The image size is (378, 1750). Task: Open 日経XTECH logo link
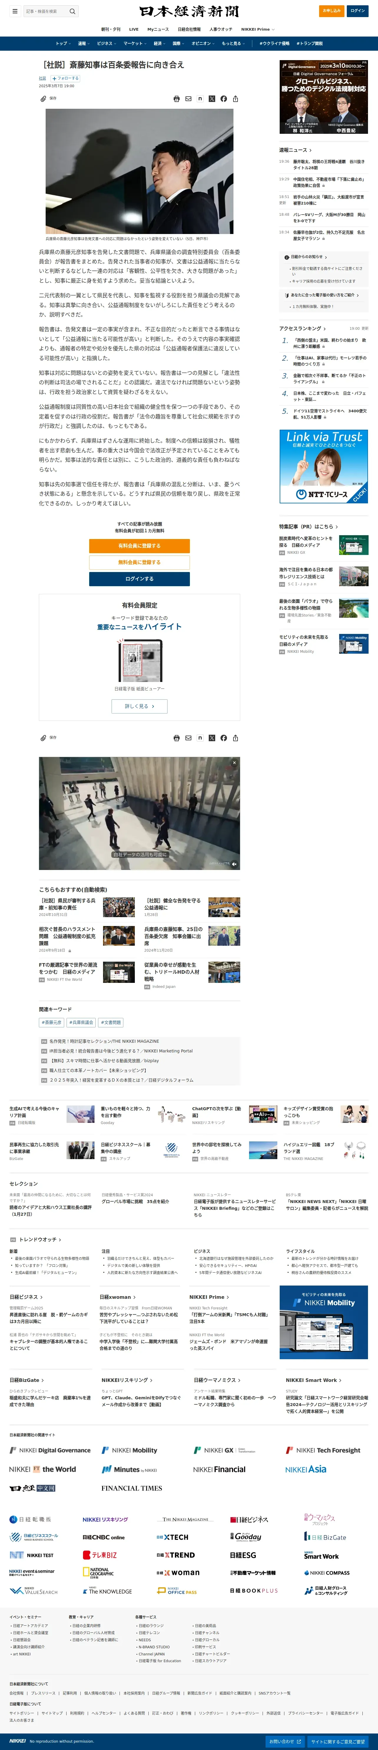point(173,1537)
